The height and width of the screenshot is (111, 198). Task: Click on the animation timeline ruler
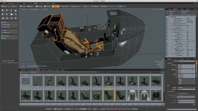(92, 104)
